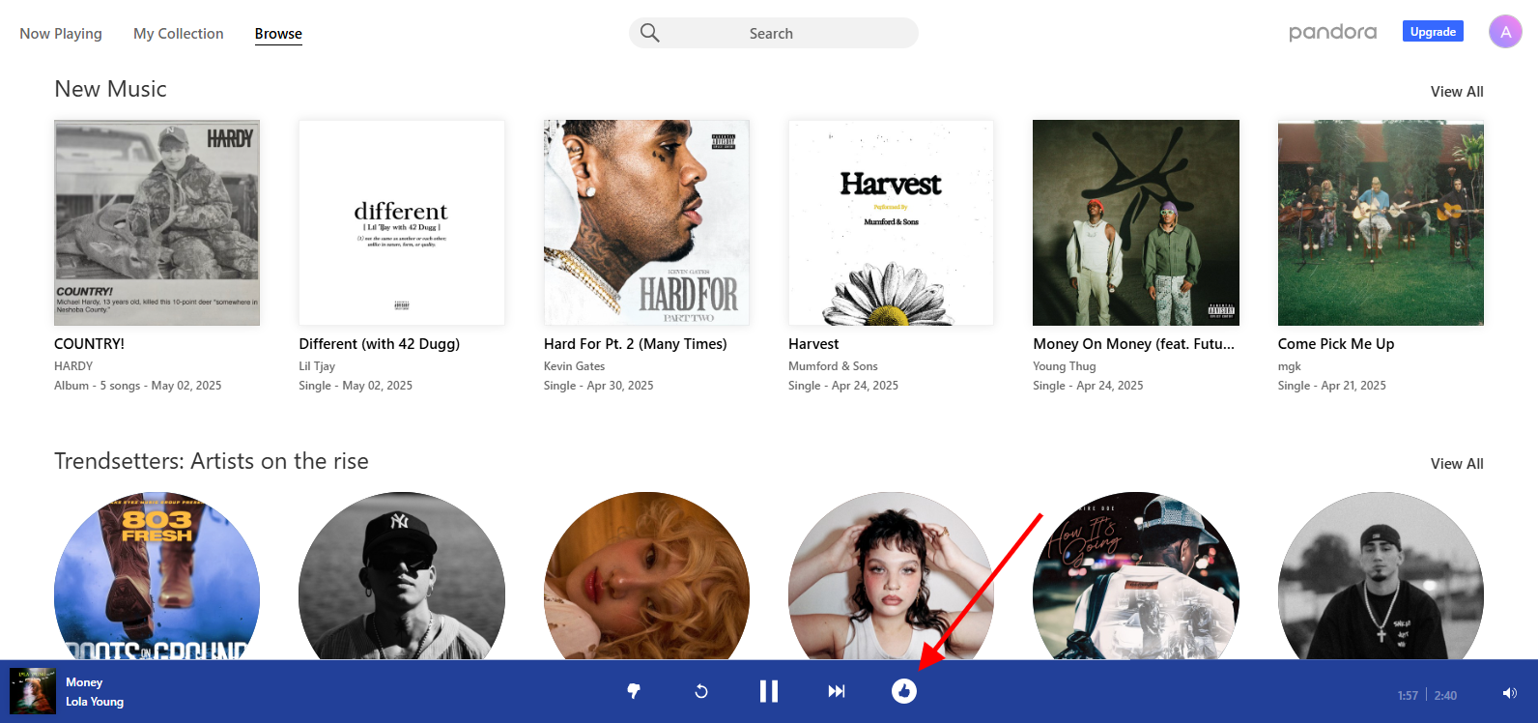
Task: Open the My Collection tab
Action: tap(179, 34)
